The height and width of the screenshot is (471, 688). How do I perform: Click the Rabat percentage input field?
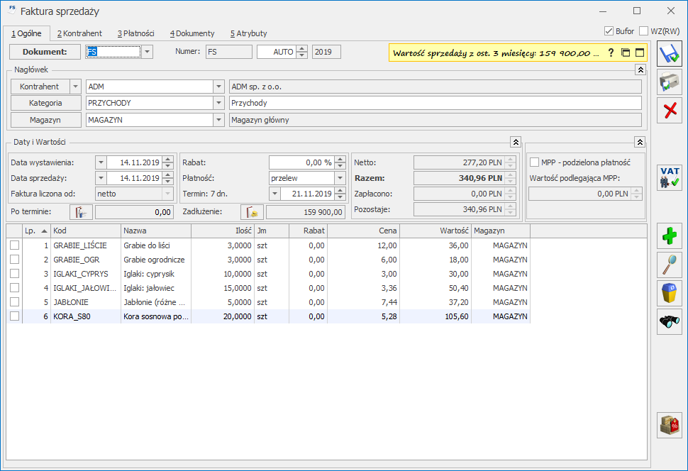click(x=301, y=162)
